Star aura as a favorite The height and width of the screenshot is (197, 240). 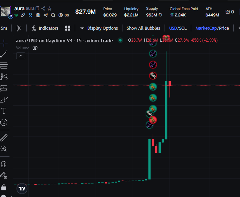[49, 8]
